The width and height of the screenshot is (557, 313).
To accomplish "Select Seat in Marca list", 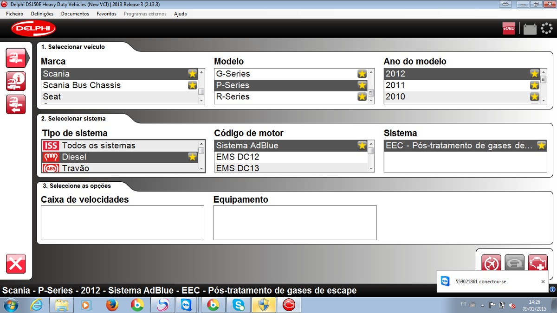I will point(119,96).
